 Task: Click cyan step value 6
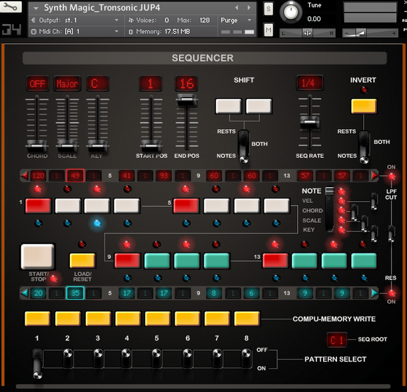point(251,293)
